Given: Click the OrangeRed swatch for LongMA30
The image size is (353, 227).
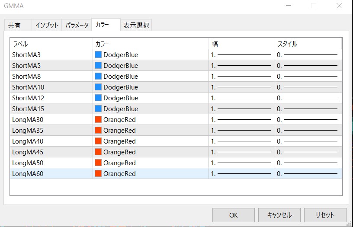Looking at the screenshot, I should (x=98, y=119).
